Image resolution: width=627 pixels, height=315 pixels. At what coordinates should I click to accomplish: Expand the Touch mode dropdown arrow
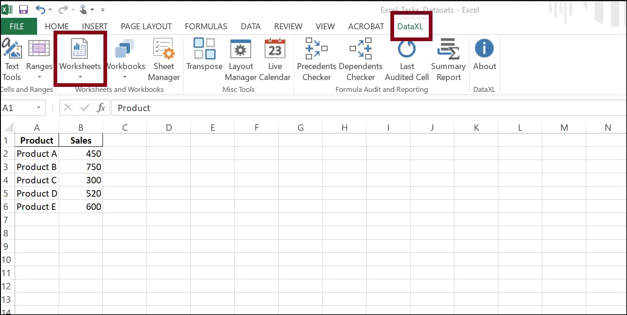(92, 10)
